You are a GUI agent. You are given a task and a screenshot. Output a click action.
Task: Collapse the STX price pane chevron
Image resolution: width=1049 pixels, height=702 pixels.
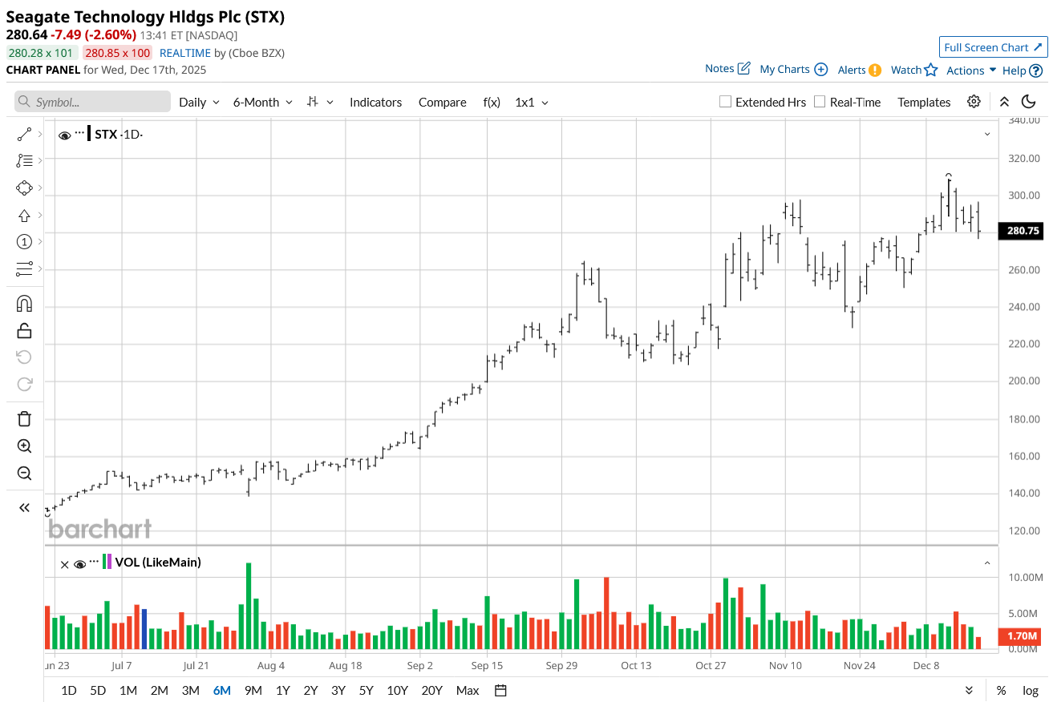[987, 134]
